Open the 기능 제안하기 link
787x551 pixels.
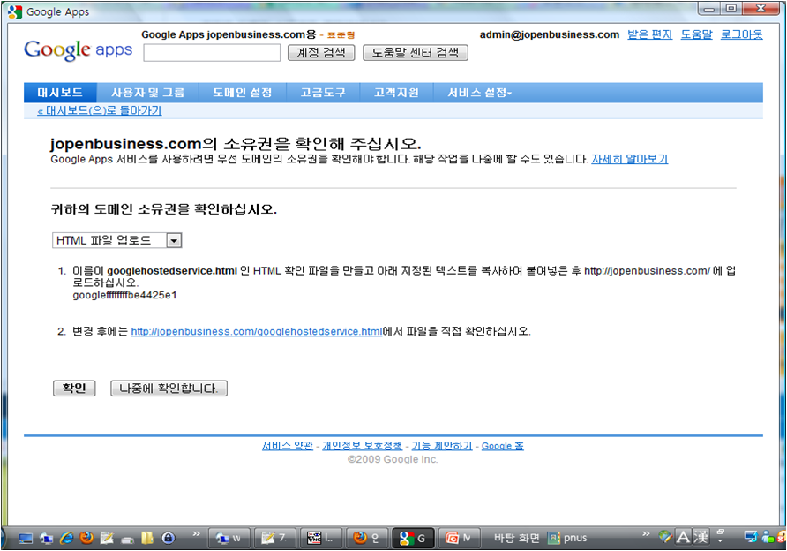(x=442, y=446)
